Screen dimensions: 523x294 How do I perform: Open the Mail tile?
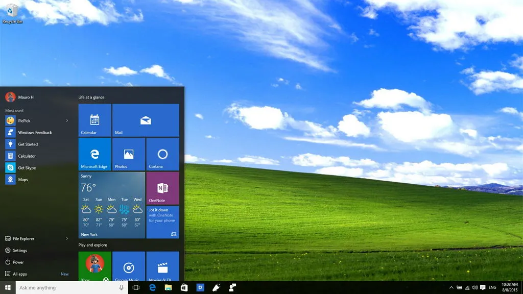coord(146,120)
